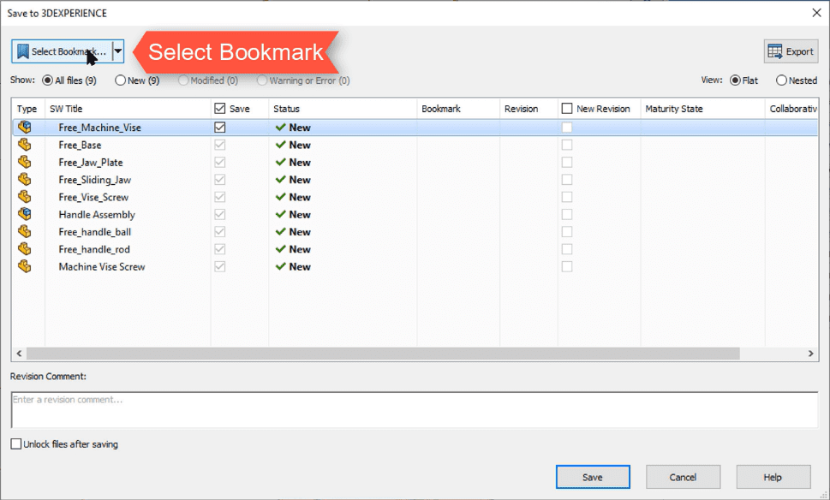Click the horizontal scrollbar right arrow
The width and height of the screenshot is (830, 500).
click(810, 354)
